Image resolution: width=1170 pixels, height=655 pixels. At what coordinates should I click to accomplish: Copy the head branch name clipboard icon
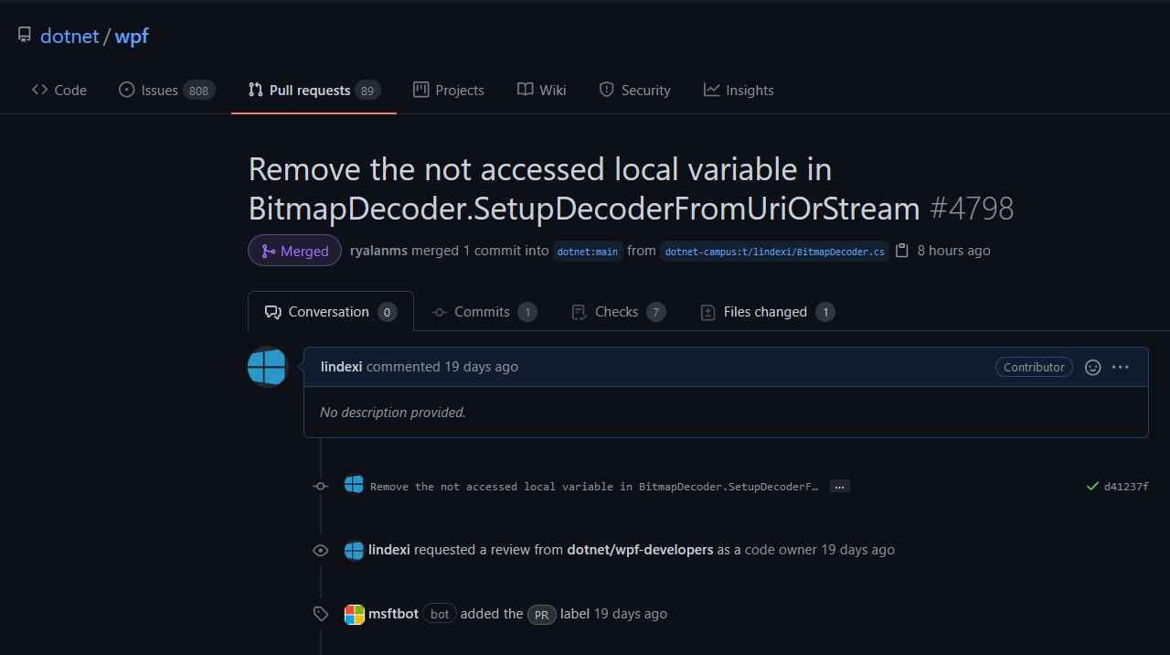(x=902, y=251)
